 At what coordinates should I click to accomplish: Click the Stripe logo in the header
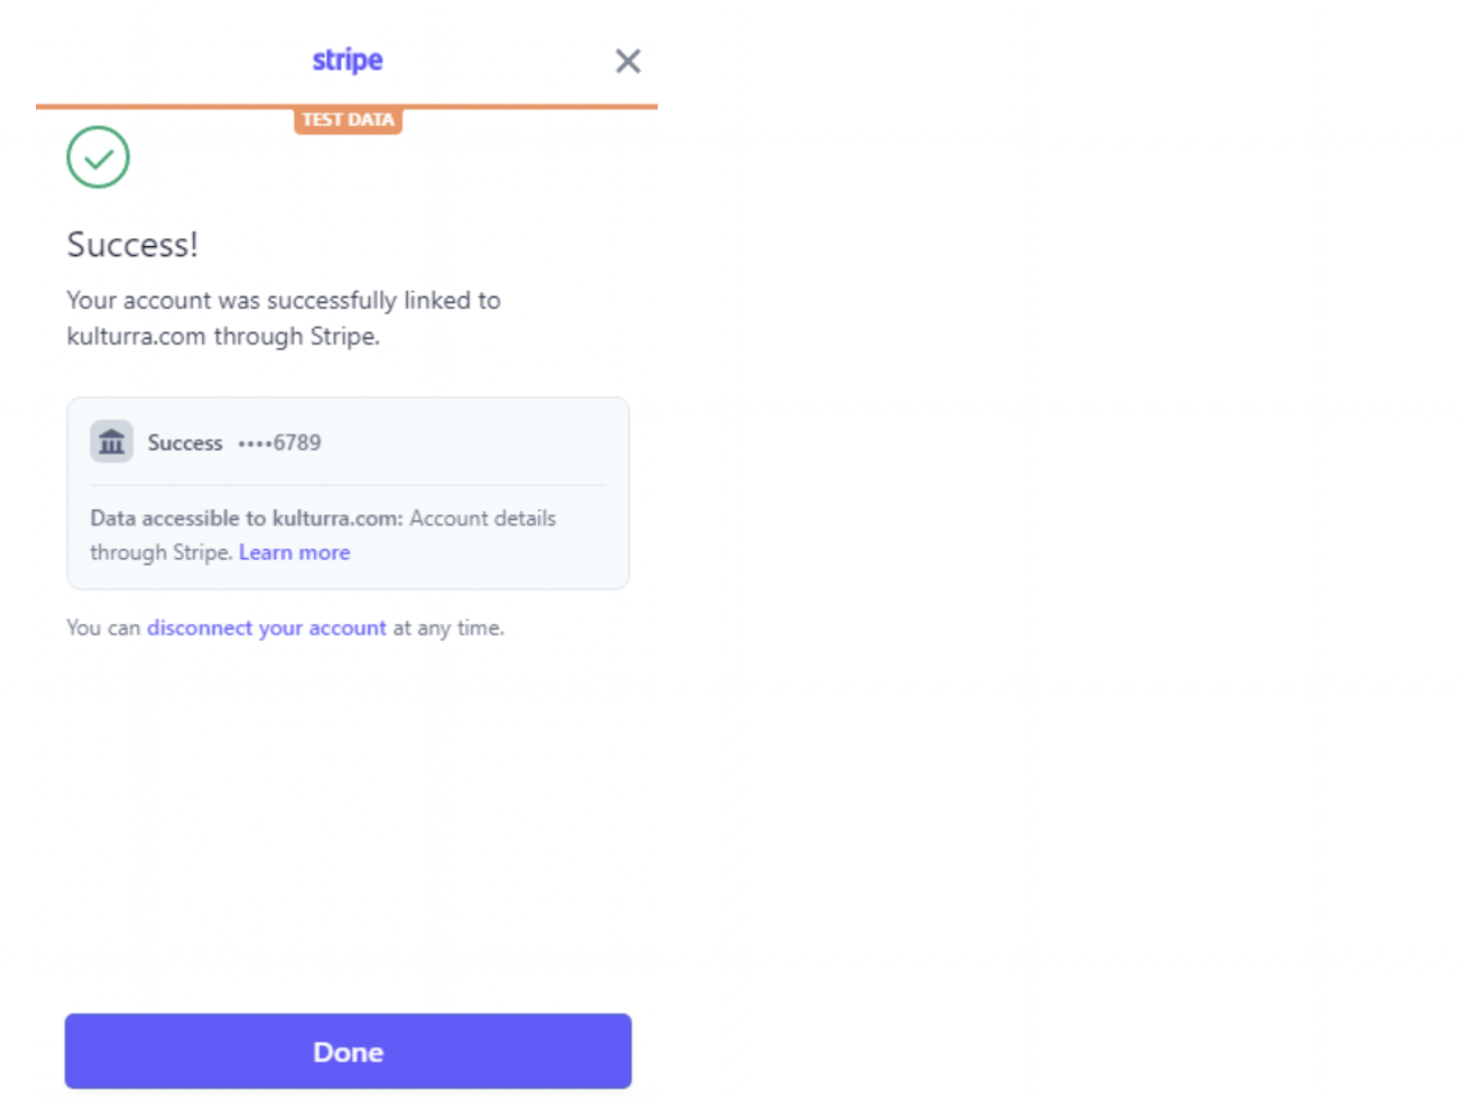347,60
